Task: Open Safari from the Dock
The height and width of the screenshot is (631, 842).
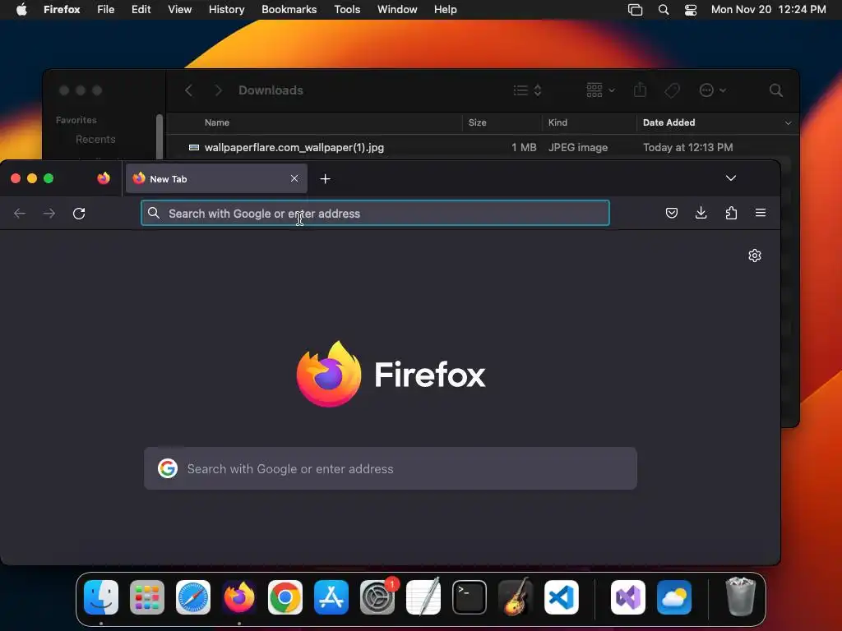Action: pos(193,597)
